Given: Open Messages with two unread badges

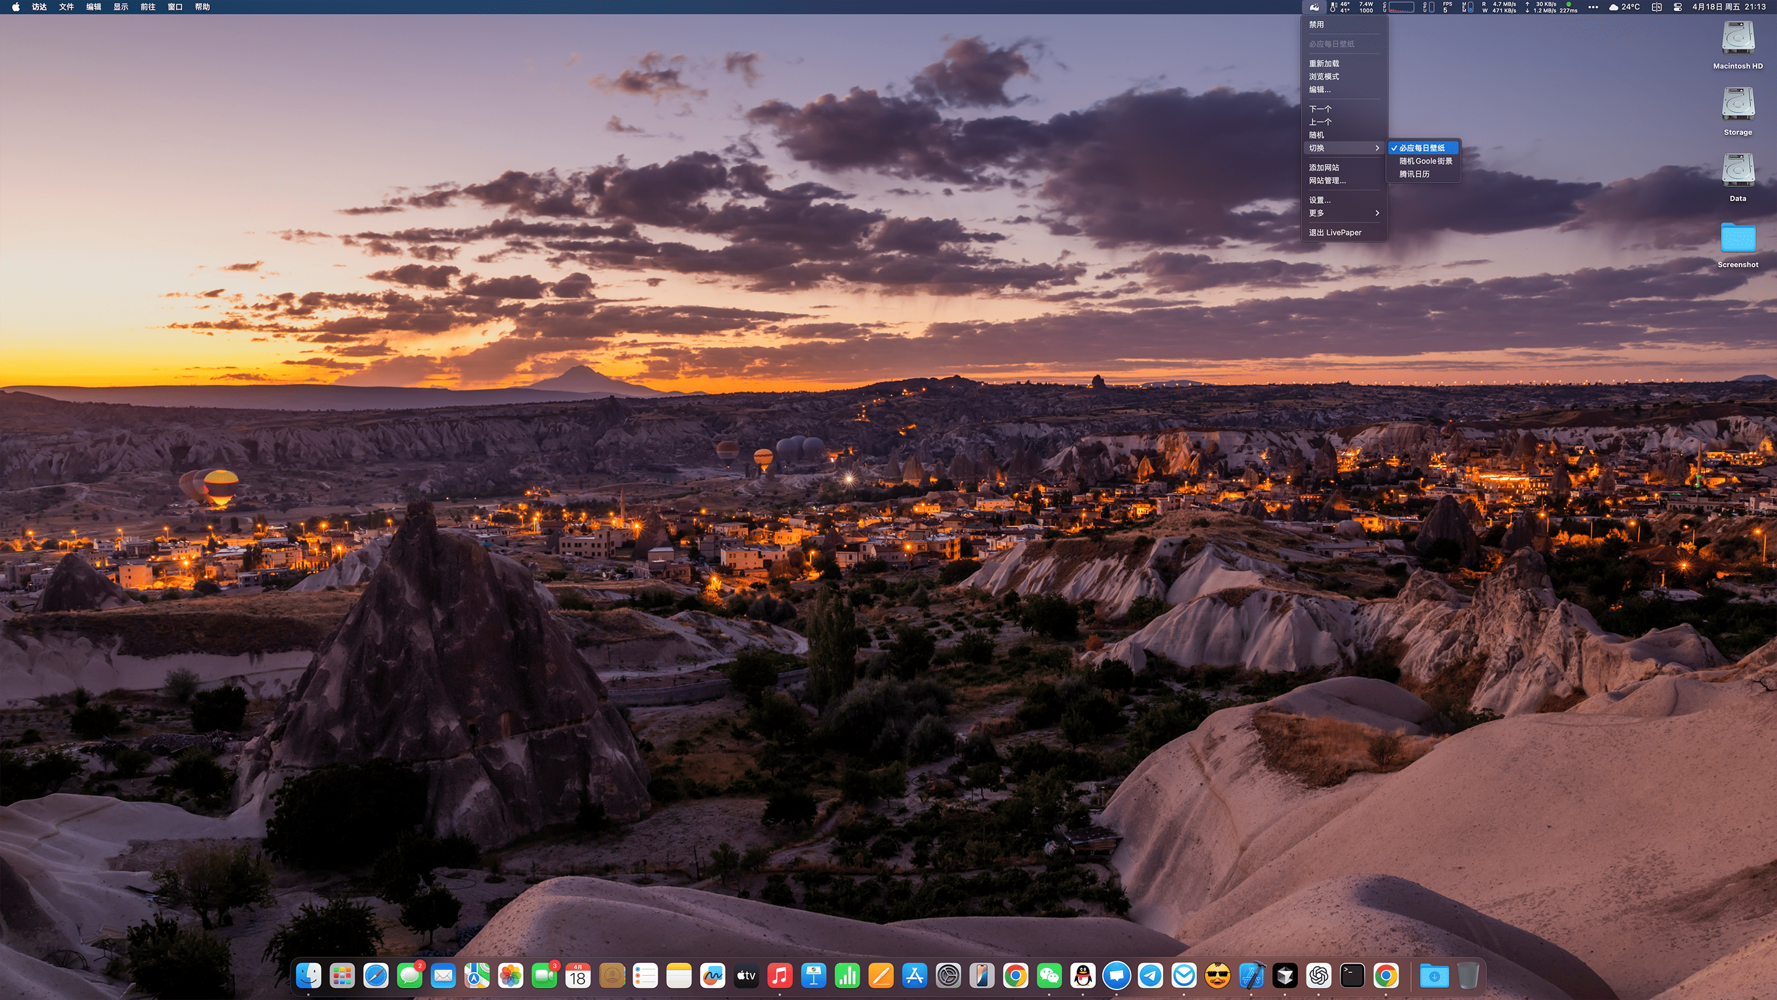Looking at the screenshot, I should coord(410,976).
